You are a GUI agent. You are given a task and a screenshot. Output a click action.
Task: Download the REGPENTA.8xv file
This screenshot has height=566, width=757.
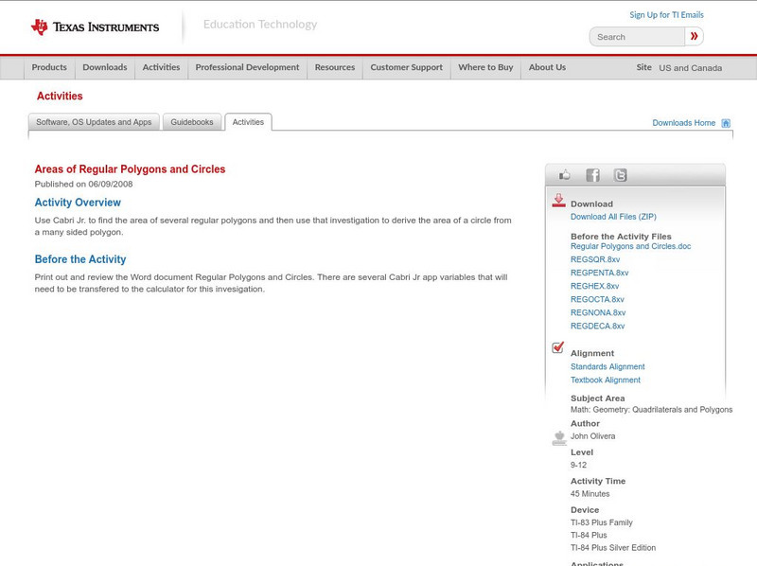600,273
